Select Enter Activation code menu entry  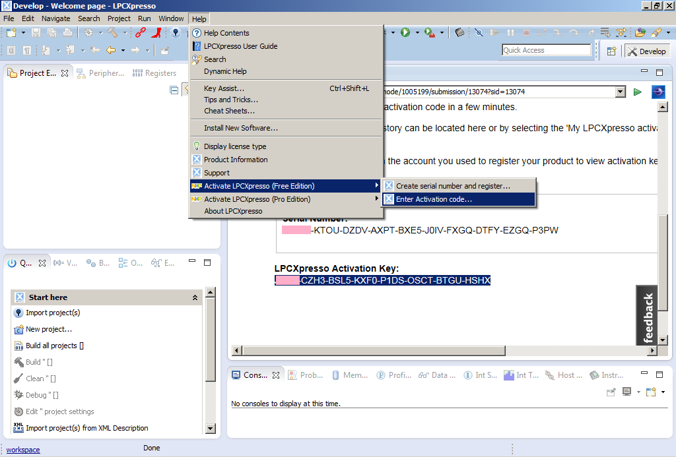pyautogui.click(x=459, y=199)
